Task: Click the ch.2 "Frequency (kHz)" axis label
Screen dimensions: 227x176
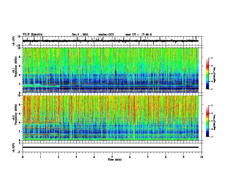Action: tap(16, 114)
